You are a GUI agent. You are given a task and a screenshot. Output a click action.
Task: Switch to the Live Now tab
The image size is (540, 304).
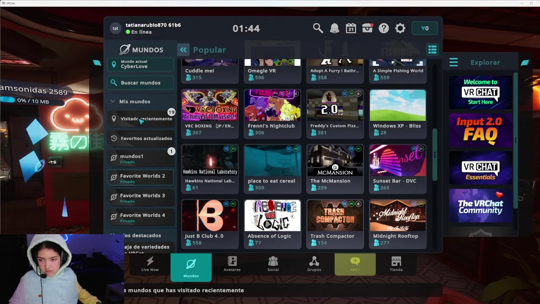click(150, 264)
